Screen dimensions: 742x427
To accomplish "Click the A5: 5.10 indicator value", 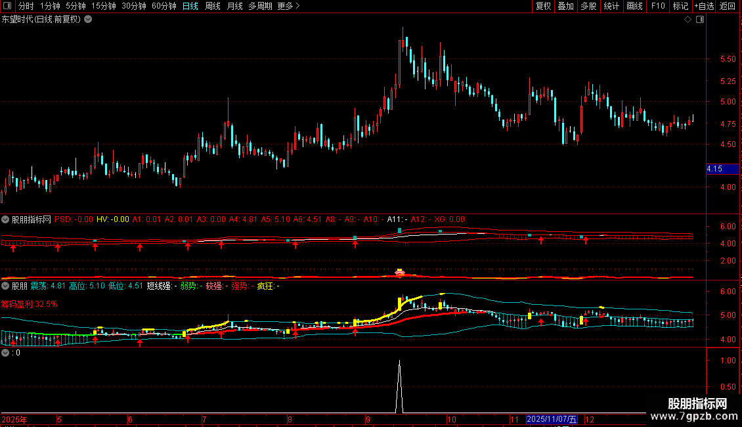I will point(275,219).
